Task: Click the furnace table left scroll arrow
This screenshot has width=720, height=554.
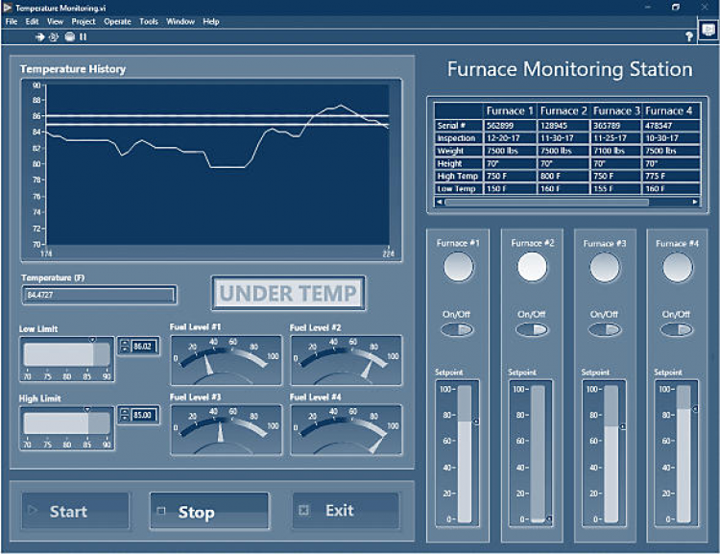Action: (440, 202)
